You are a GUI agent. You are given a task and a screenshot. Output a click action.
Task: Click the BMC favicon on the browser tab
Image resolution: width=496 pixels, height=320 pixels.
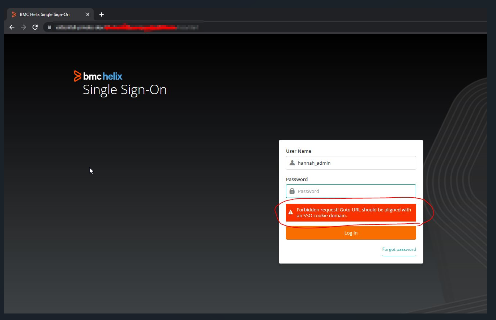coord(14,14)
